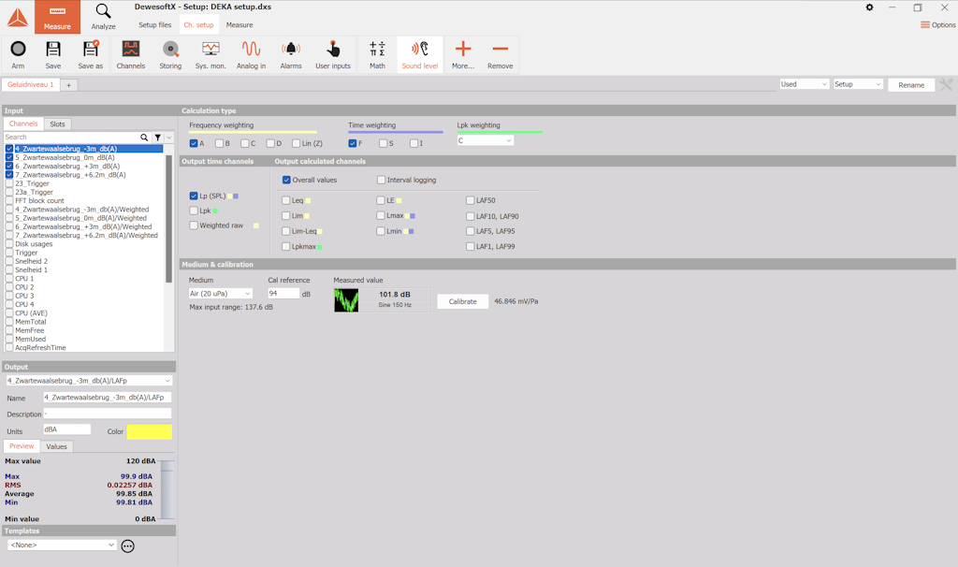Open the Setup dropdown near Rename
The image size is (958, 567).
coord(859,84)
